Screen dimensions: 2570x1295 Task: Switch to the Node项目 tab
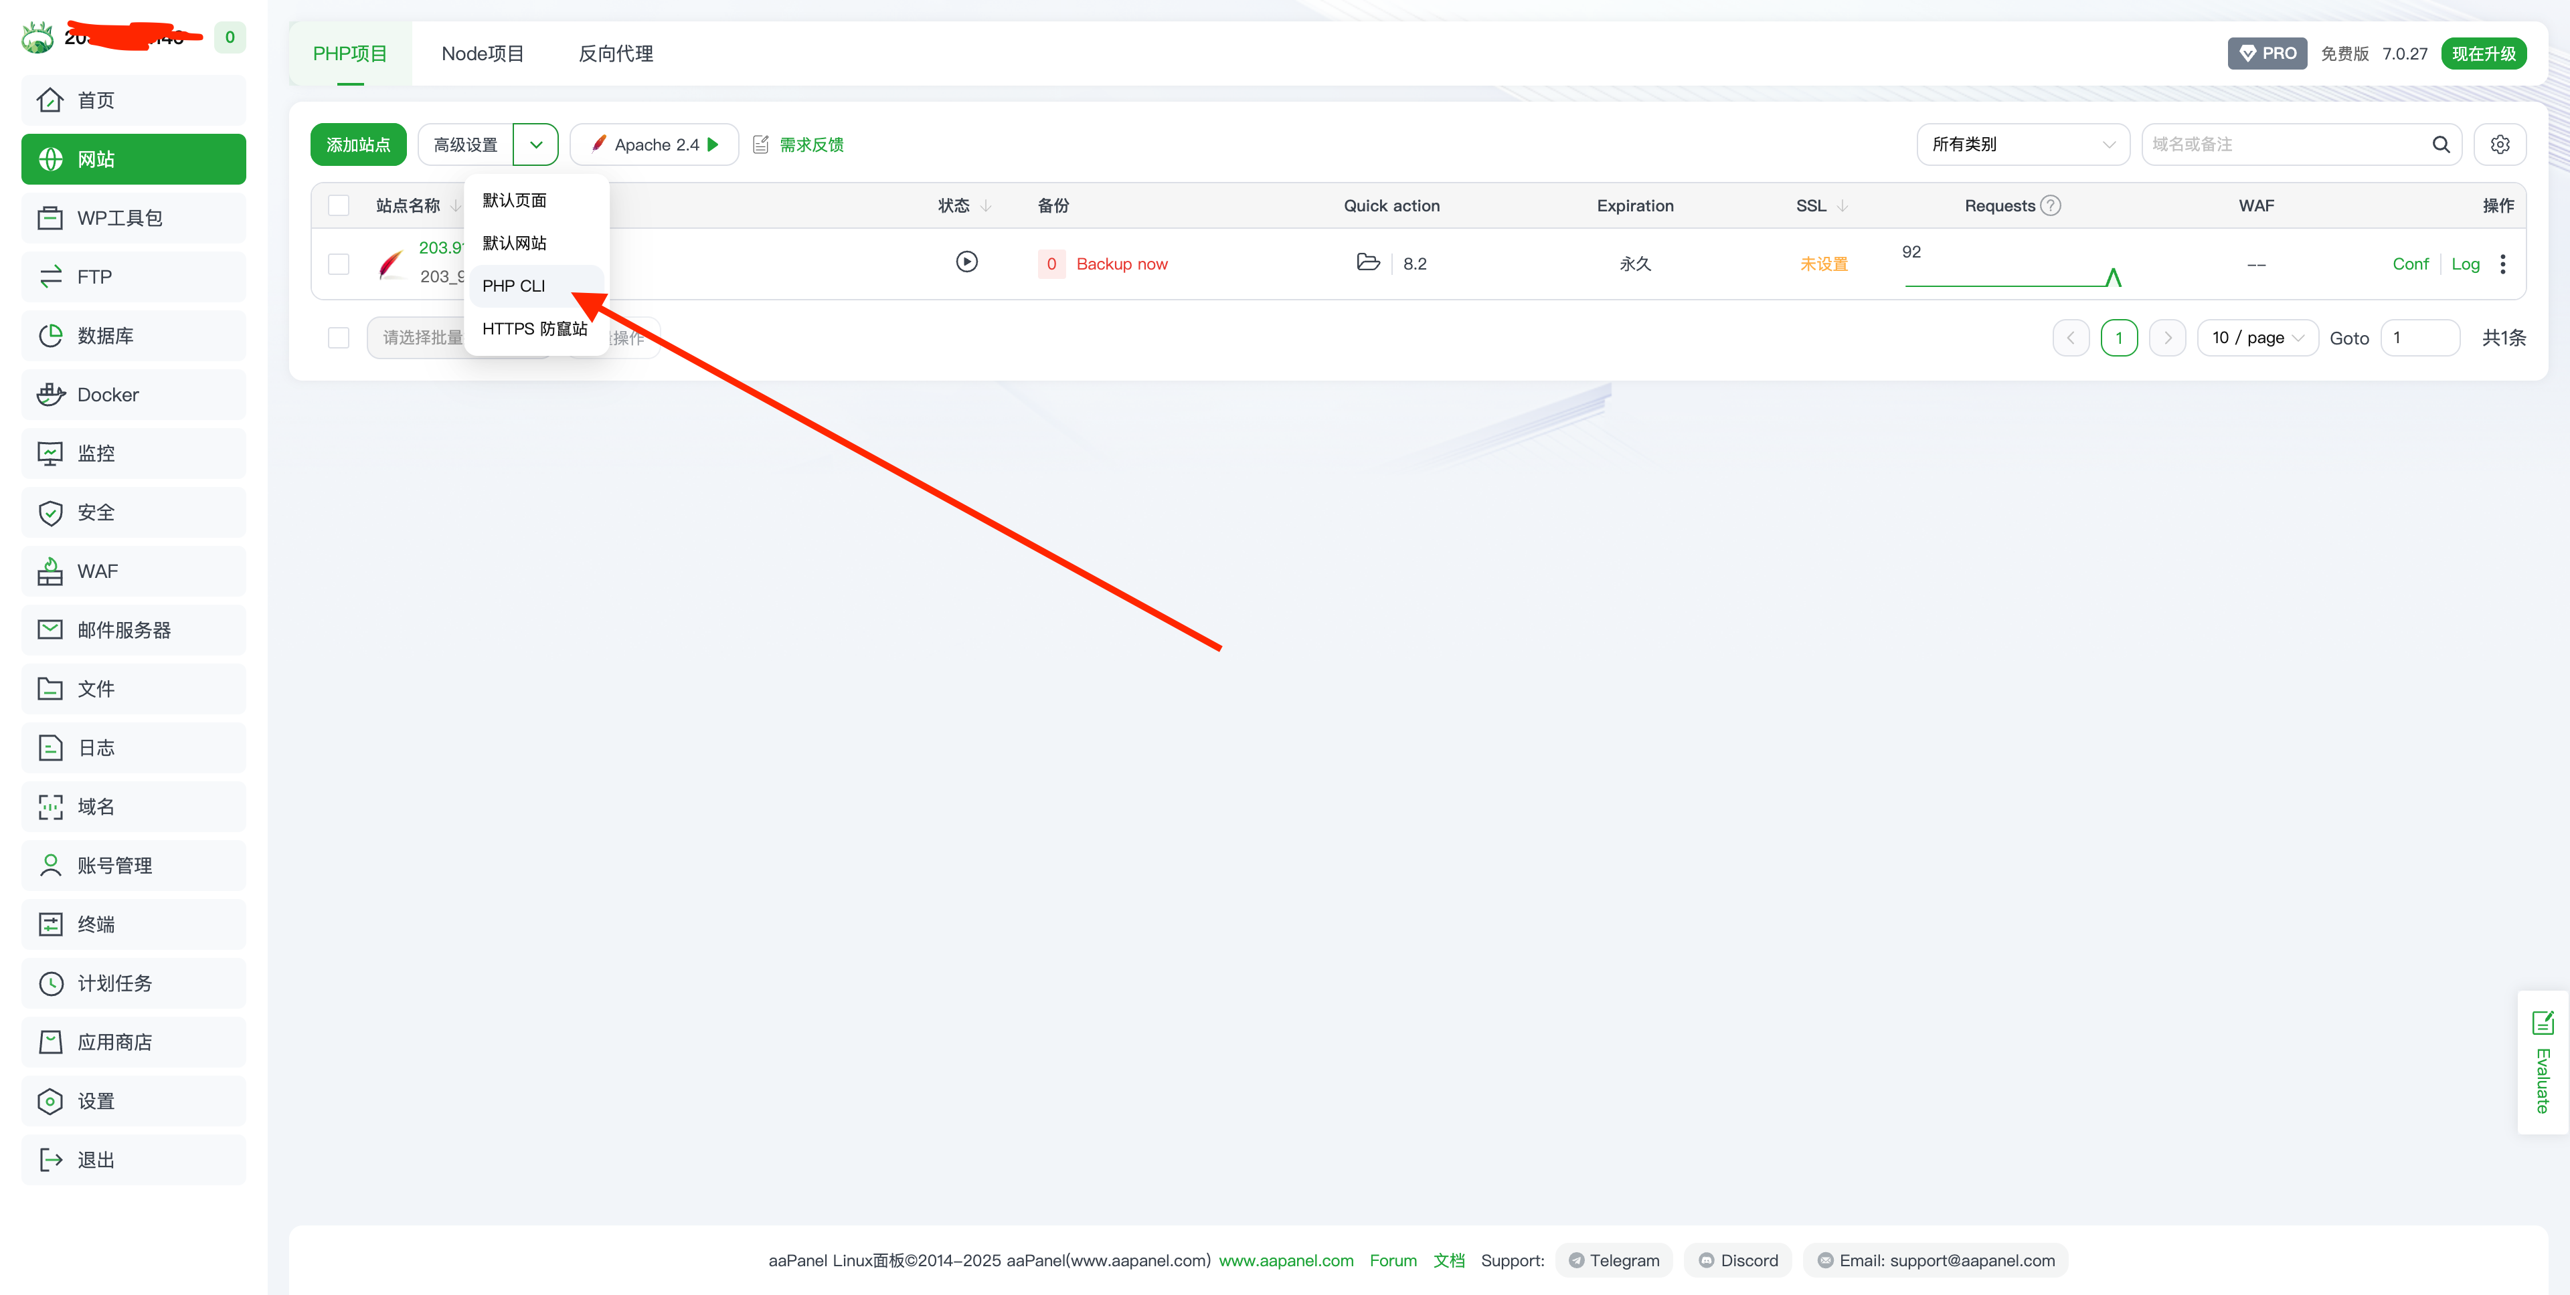tap(483, 54)
